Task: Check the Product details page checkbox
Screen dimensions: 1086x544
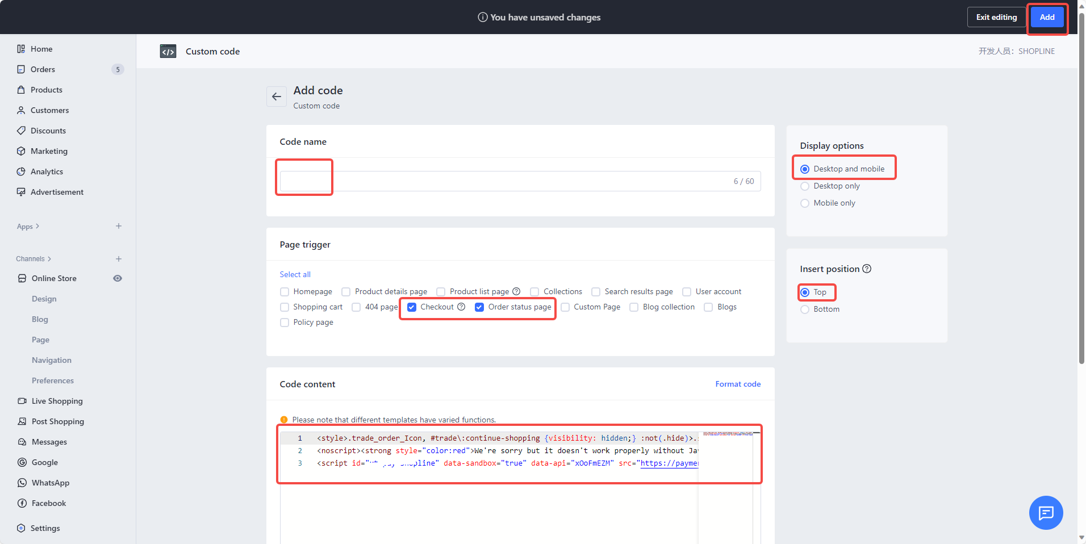Action: [x=346, y=292]
